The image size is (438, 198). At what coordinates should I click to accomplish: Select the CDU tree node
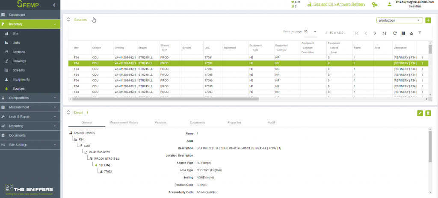pyautogui.click(x=87, y=146)
